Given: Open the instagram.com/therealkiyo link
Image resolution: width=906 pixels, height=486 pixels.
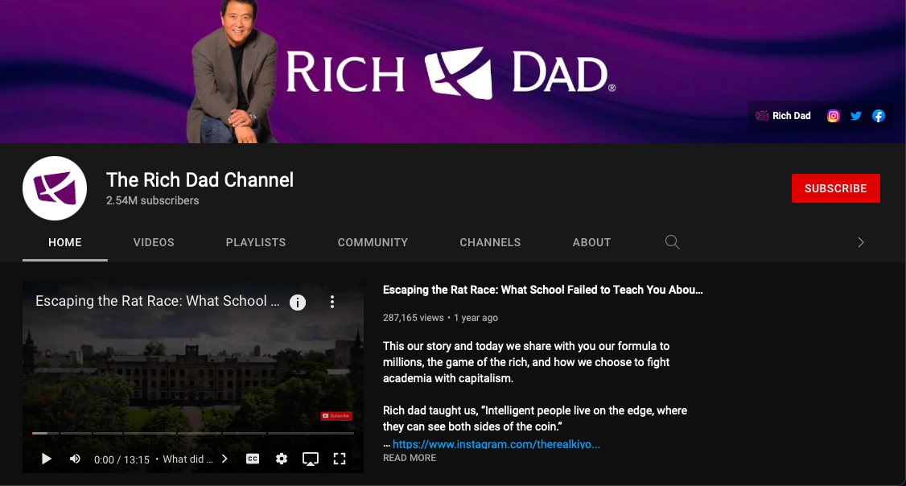Looking at the screenshot, I should 496,444.
